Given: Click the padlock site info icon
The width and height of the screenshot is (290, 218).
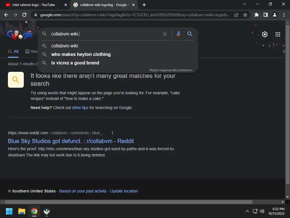Looking at the screenshot, I should 36,15.
